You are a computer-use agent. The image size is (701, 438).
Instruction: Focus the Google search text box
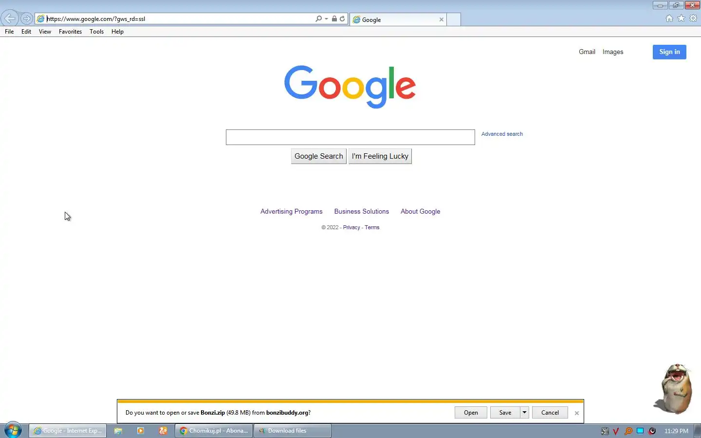point(350,137)
